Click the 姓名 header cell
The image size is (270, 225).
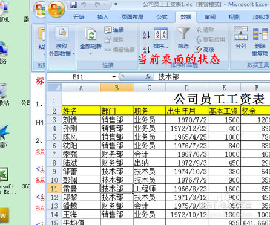(x=81, y=111)
